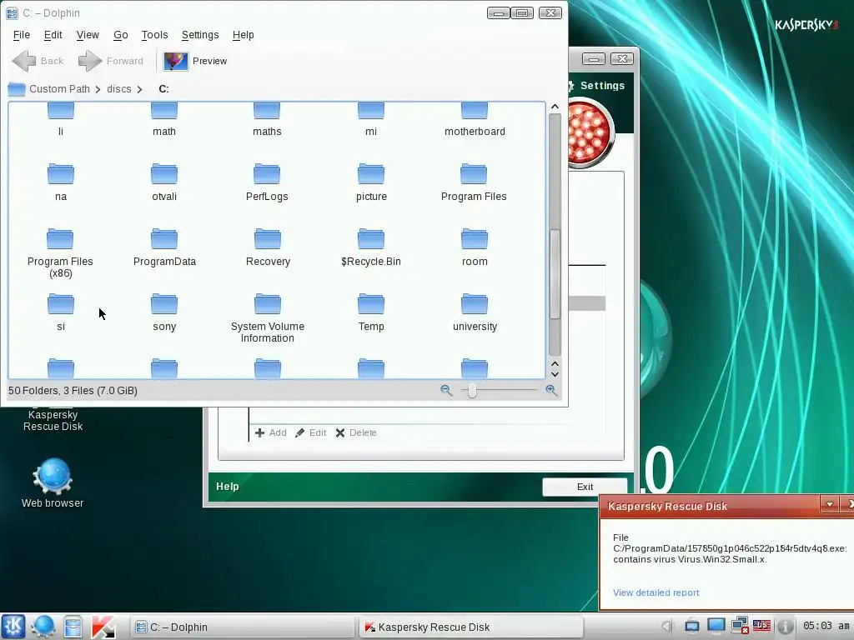This screenshot has width=854, height=640.
Task: Select the Program Files (x86) folder
Action: [x=60, y=253]
